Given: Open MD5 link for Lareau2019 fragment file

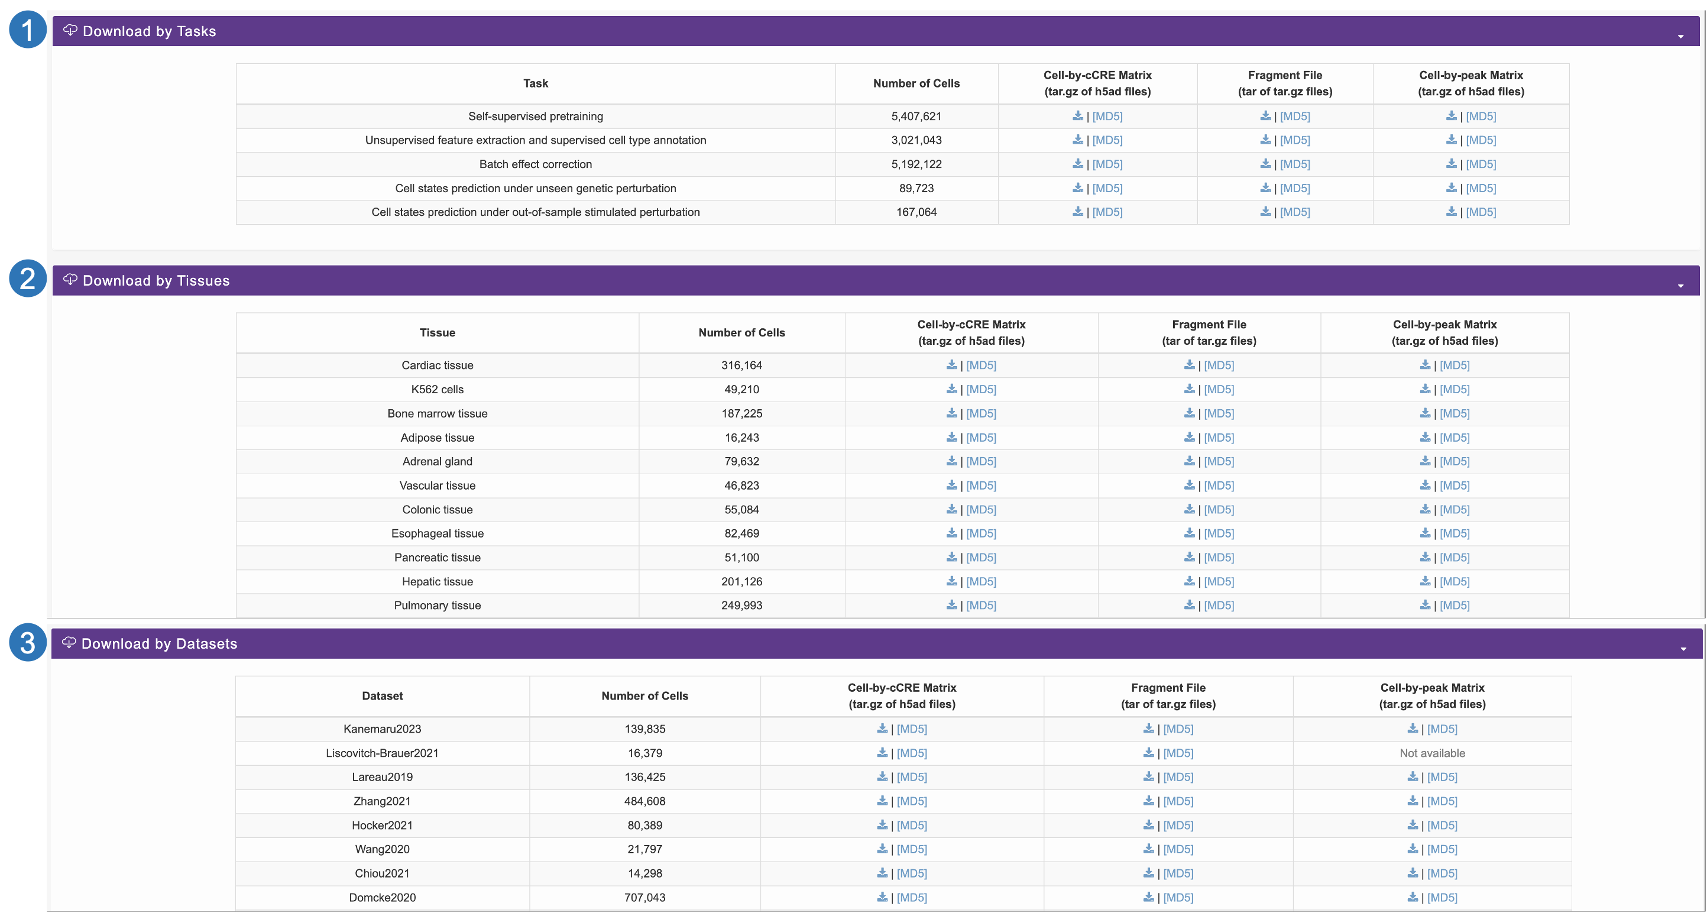Looking at the screenshot, I should [x=1178, y=776].
